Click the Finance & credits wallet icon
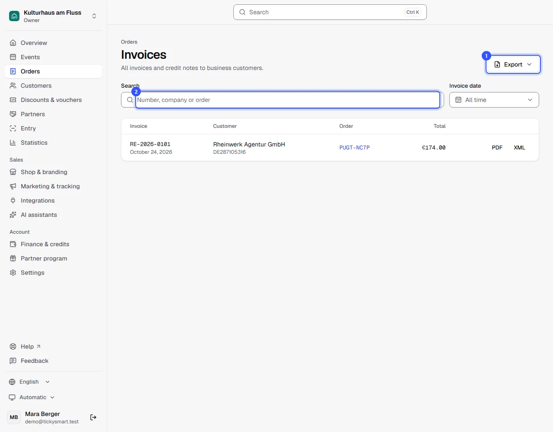The width and height of the screenshot is (553, 432). [x=13, y=244]
